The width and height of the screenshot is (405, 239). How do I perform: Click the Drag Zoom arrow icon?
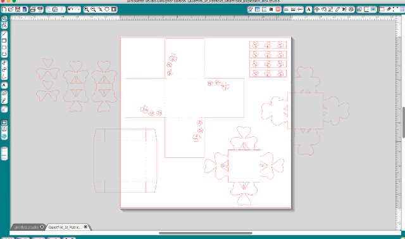(x=107, y=10)
